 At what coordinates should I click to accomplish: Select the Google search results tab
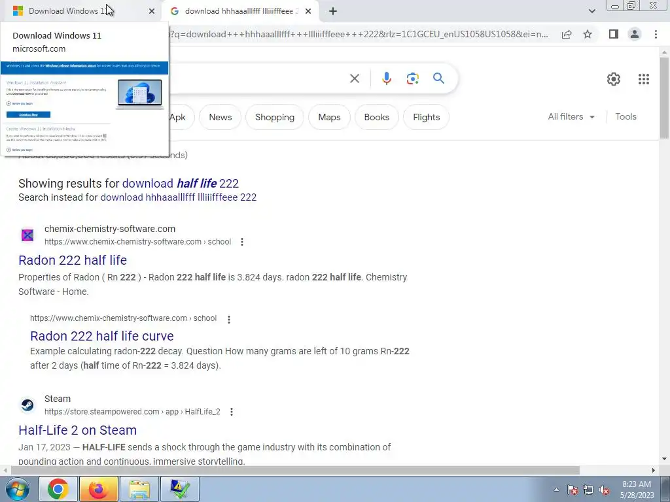(x=239, y=11)
